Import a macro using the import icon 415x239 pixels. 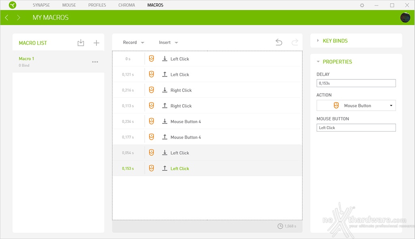81,43
